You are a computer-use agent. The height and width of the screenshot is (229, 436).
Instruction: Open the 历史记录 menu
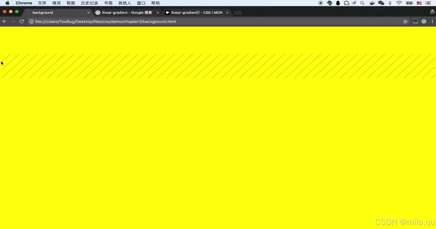pos(89,3)
